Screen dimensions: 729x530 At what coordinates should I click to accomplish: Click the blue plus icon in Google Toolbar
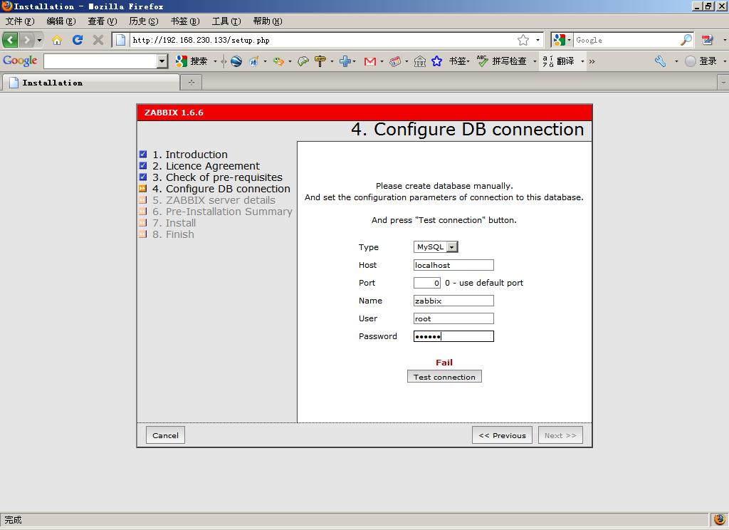point(345,61)
